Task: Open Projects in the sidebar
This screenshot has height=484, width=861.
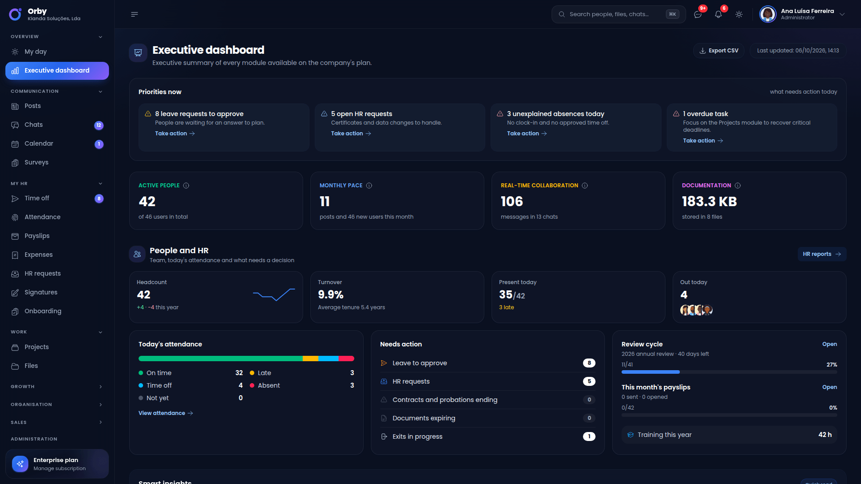Action: click(57, 347)
